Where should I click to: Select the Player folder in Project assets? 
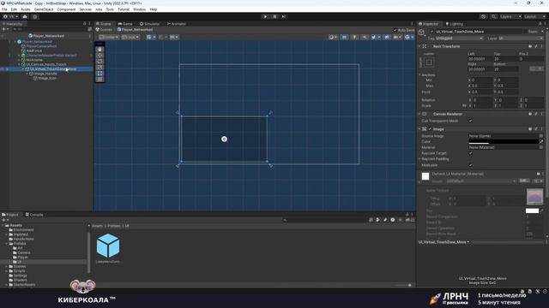(23, 257)
